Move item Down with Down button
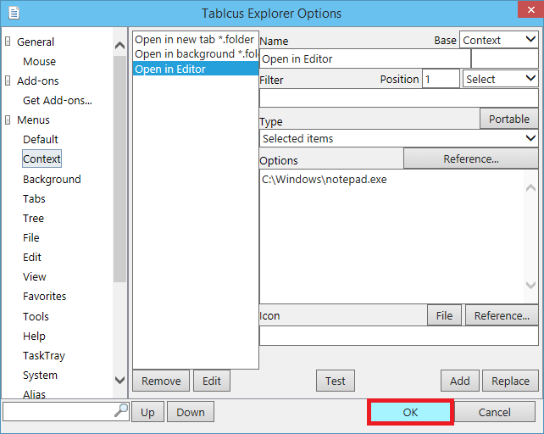This screenshot has height=434, width=544. click(191, 412)
